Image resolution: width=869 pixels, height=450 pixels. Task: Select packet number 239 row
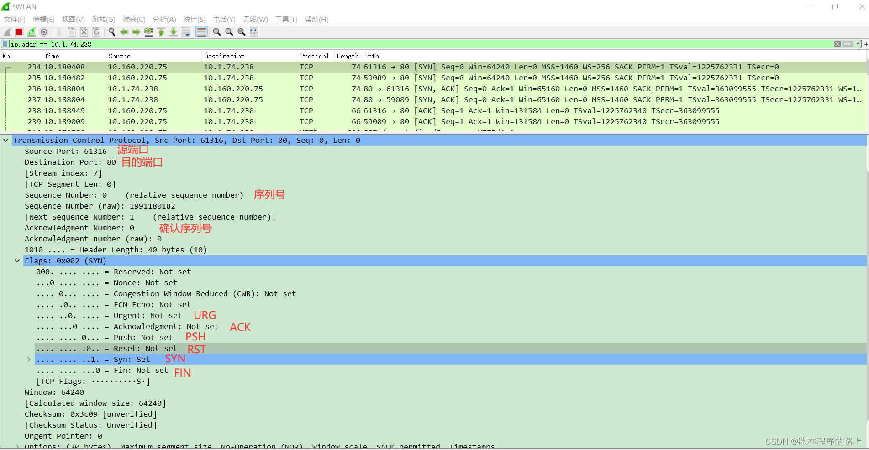[x=433, y=122]
